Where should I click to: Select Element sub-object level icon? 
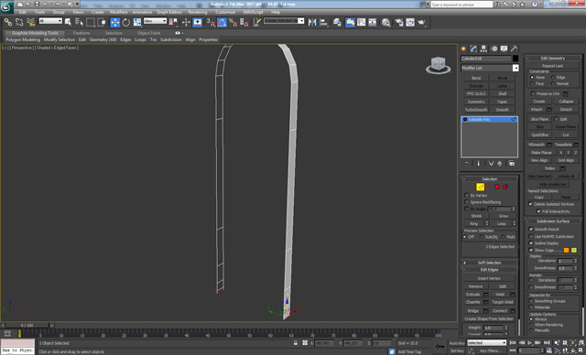tap(505, 187)
